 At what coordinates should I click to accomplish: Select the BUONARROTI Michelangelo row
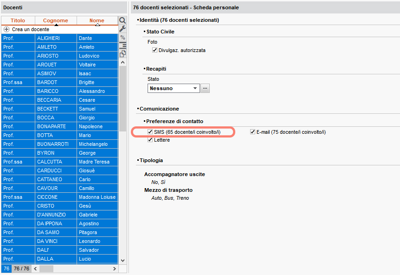60,144
